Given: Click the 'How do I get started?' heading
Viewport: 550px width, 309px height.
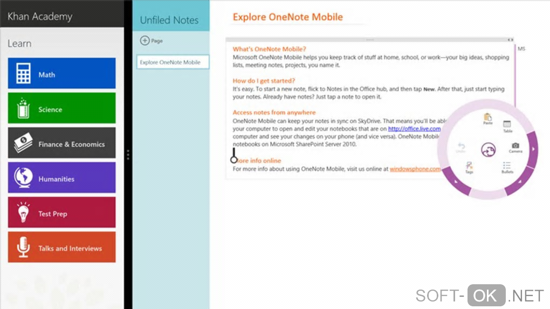Looking at the screenshot, I should pyautogui.click(x=264, y=81).
